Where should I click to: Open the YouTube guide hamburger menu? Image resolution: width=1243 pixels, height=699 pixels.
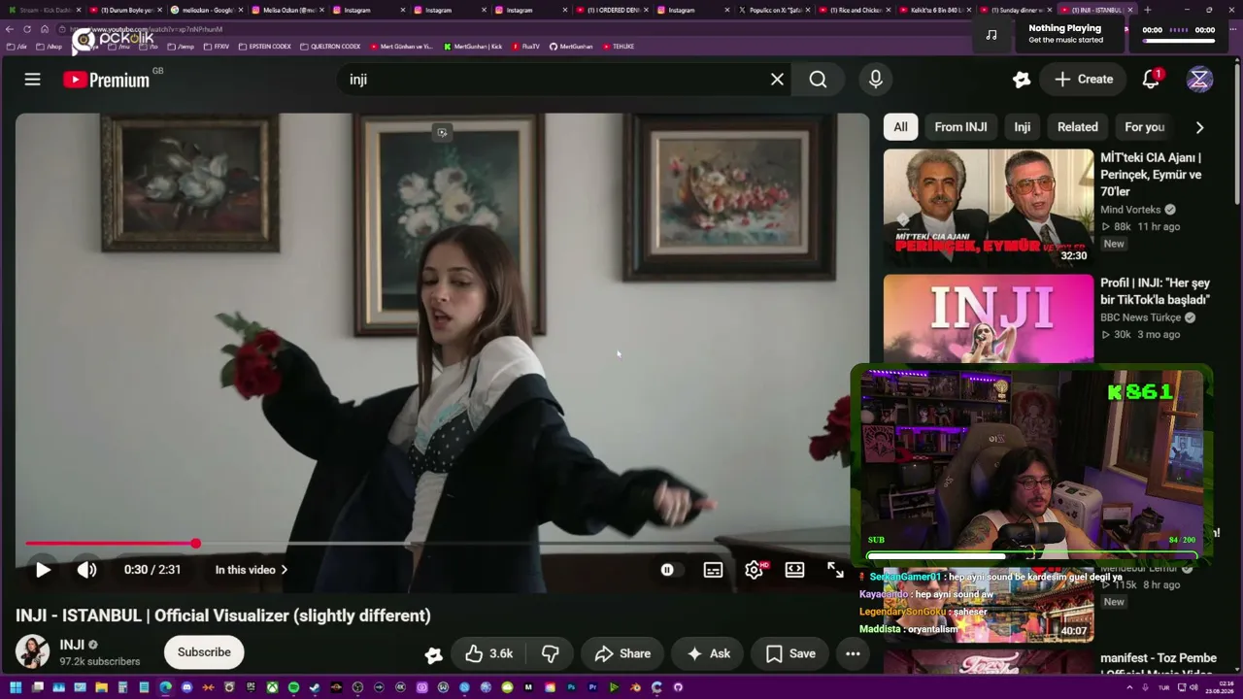tap(32, 80)
